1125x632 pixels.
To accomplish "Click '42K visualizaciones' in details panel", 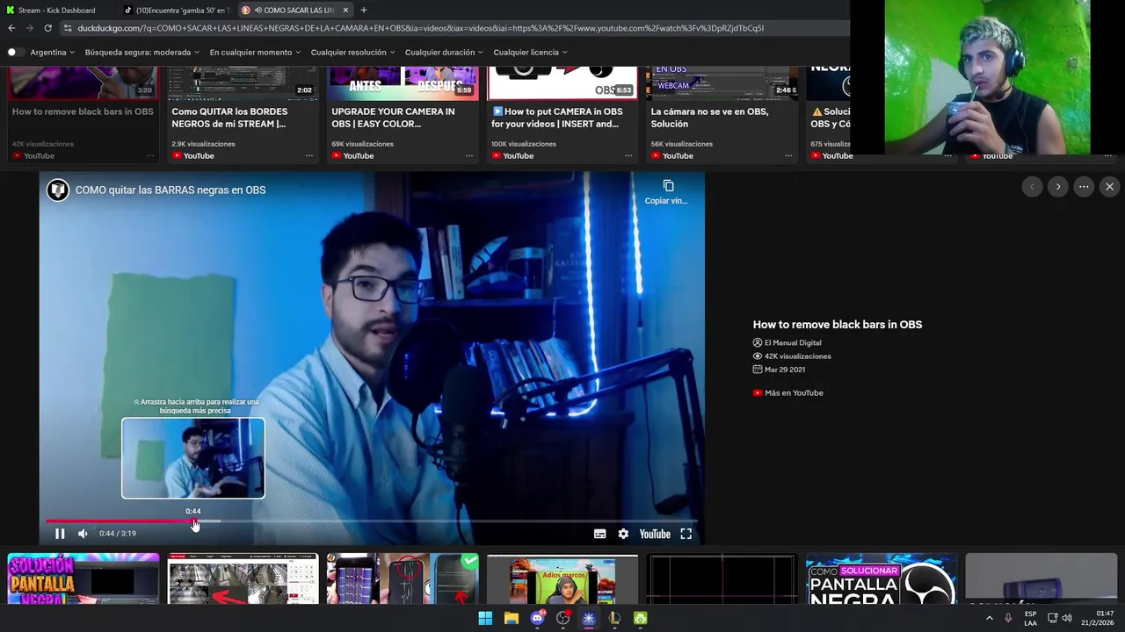I will click(x=797, y=356).
